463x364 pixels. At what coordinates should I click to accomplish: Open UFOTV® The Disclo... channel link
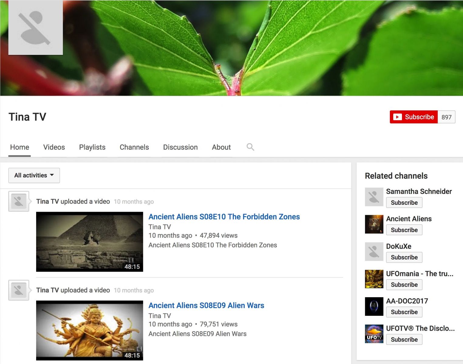pyautogui.click(x=420, y=328)
